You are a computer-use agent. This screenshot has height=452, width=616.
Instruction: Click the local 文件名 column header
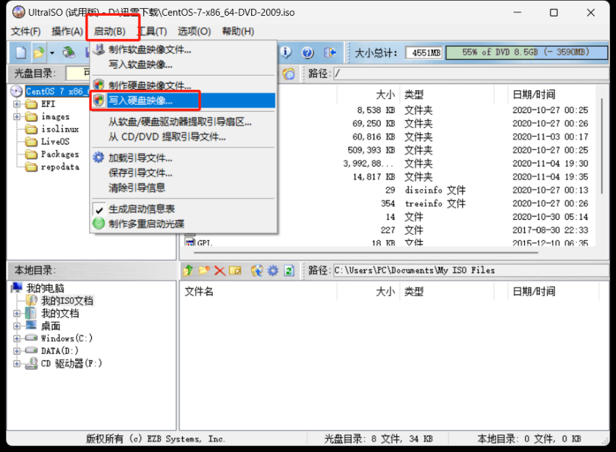[259, 292]
